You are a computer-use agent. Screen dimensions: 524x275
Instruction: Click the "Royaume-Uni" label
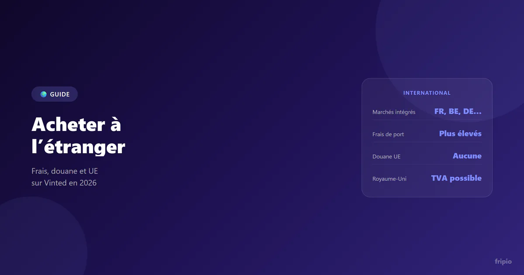pyautogui.click(x=390, y=179)
